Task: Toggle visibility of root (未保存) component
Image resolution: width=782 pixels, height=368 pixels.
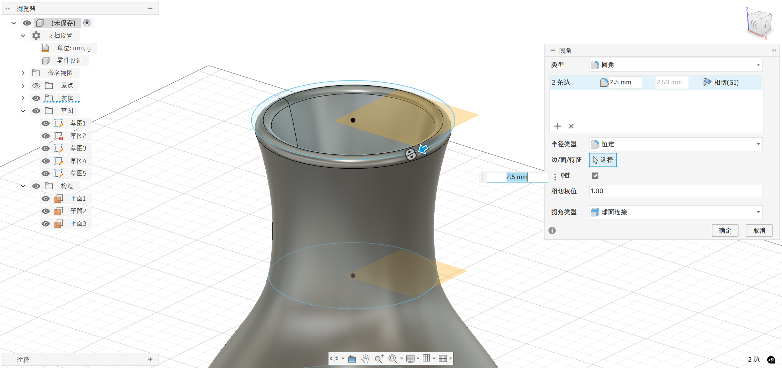Action: [x=27, y=23]
